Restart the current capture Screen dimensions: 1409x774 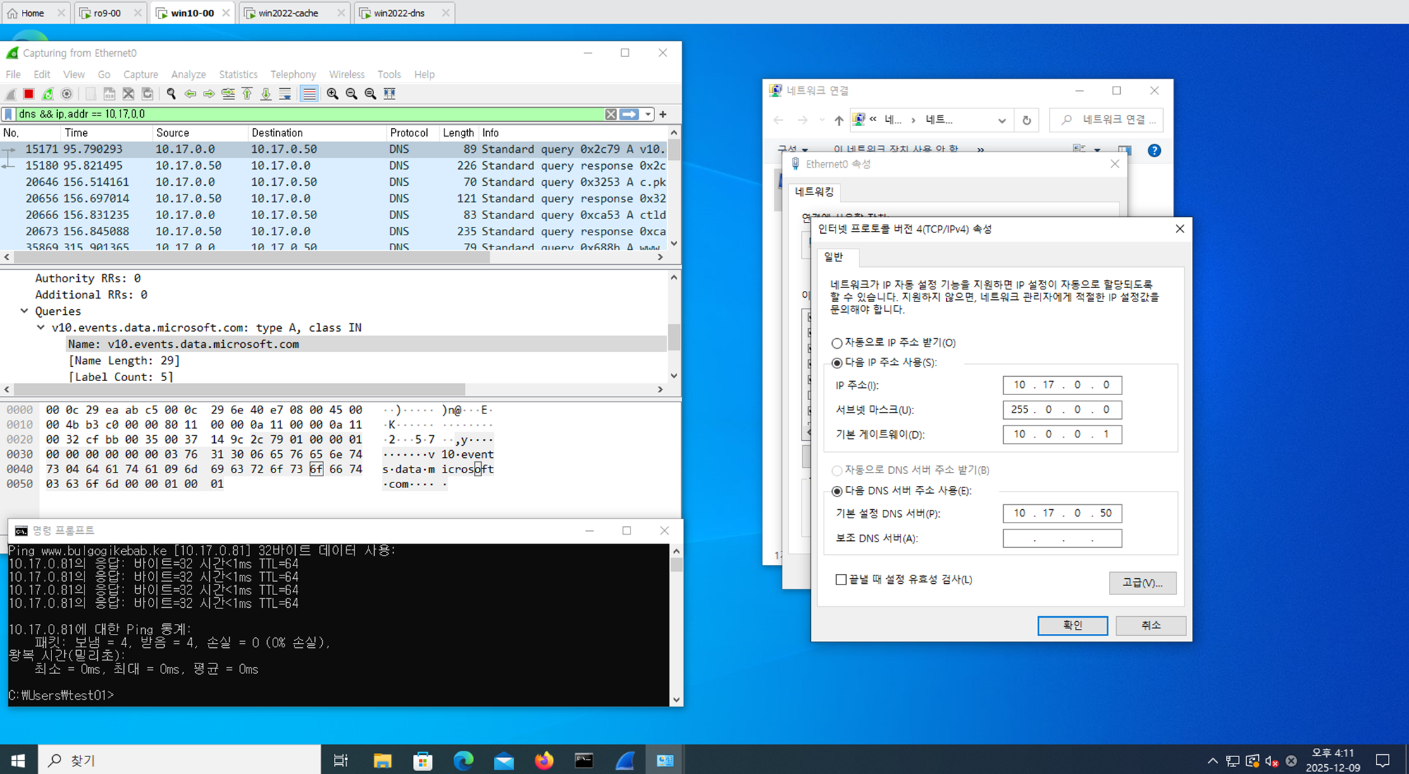coord(48,94)
